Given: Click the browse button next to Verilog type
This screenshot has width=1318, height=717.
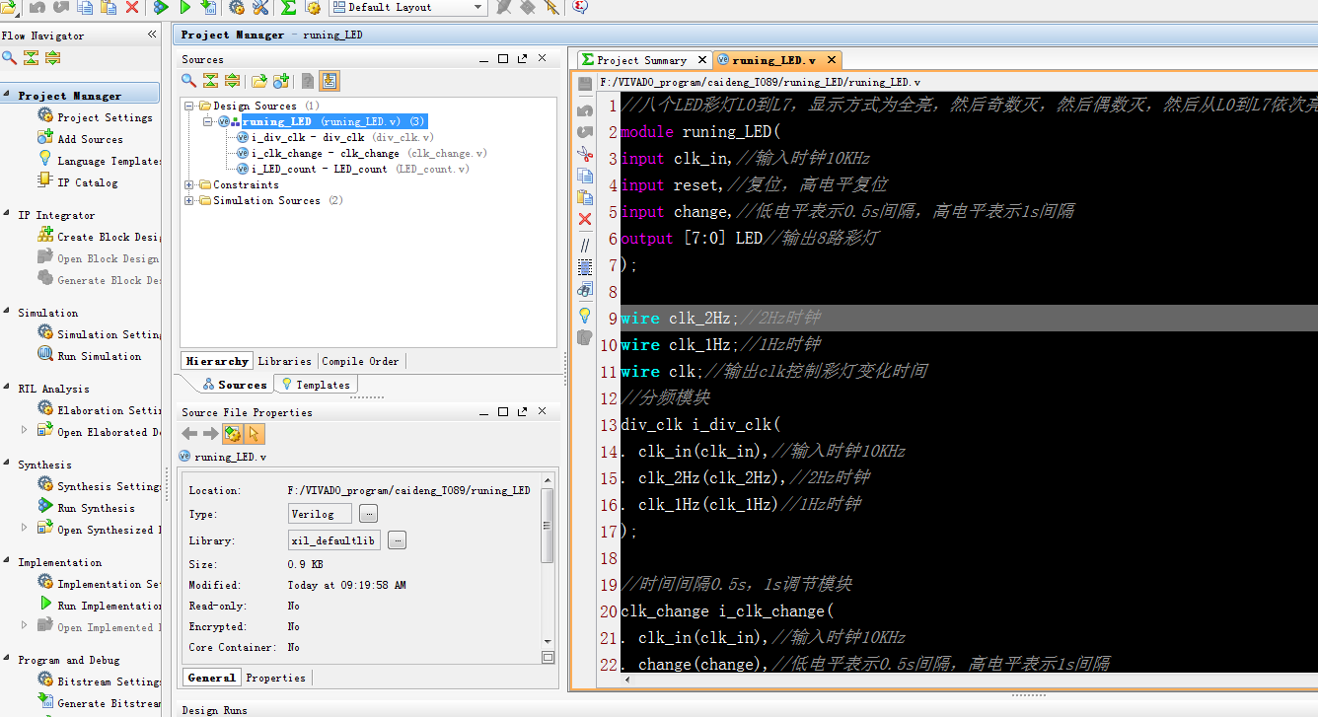Looking at the screenshot, I should pos(368,514).
